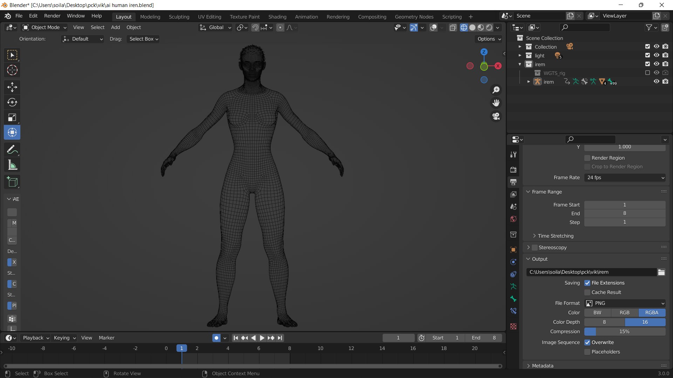Open the viewport Options popover

(x=489, y=39)
